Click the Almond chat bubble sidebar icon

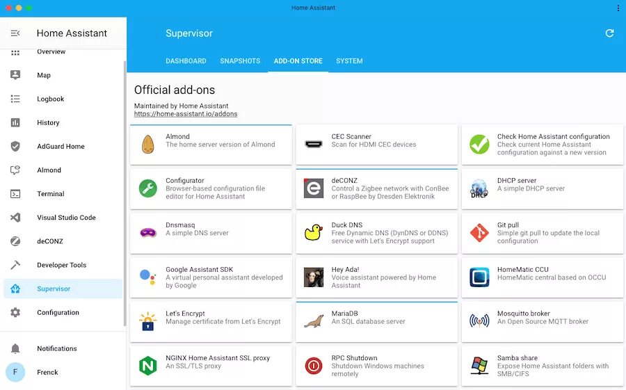(x=15, y=170)
